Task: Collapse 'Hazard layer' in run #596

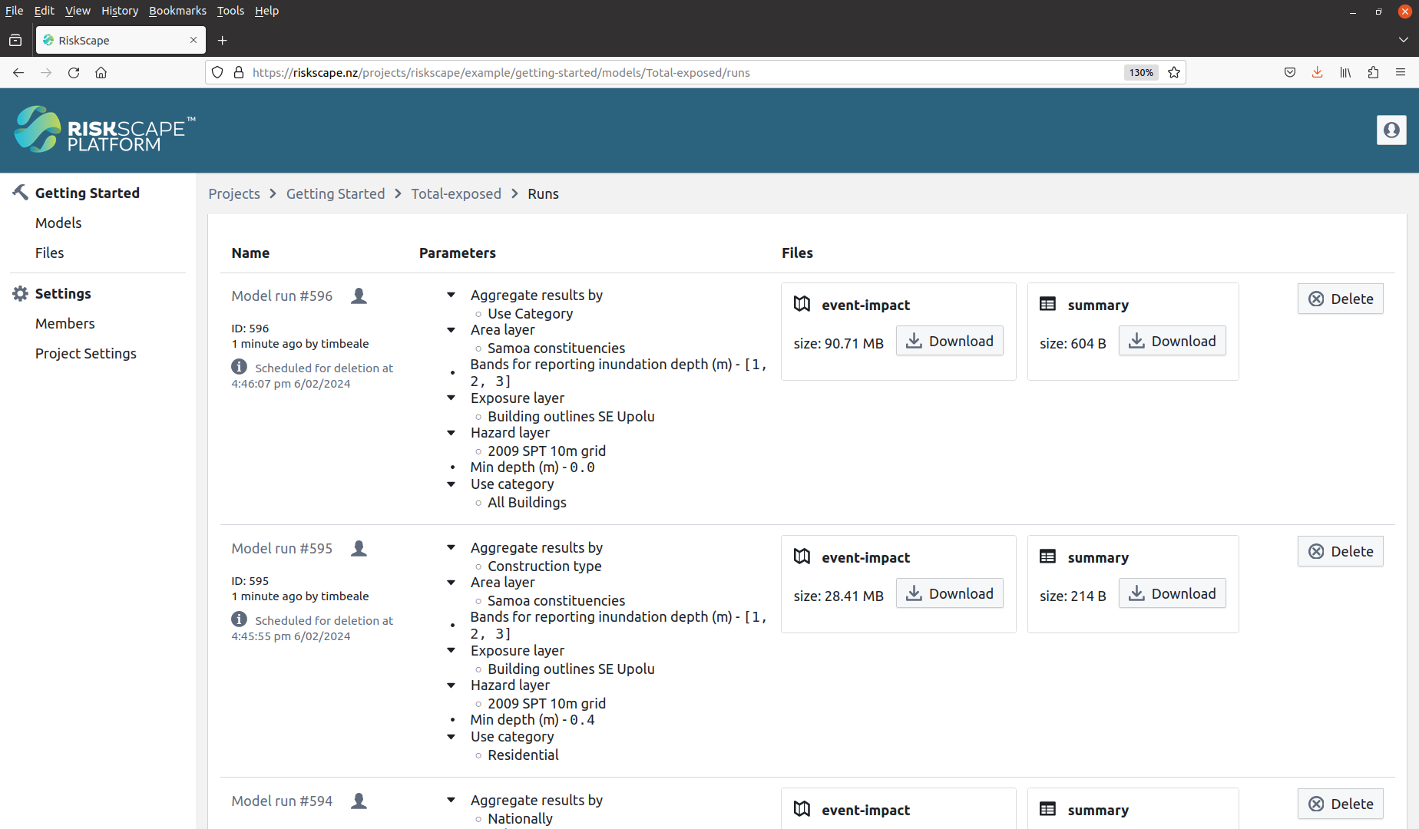Action: point(451,433)
